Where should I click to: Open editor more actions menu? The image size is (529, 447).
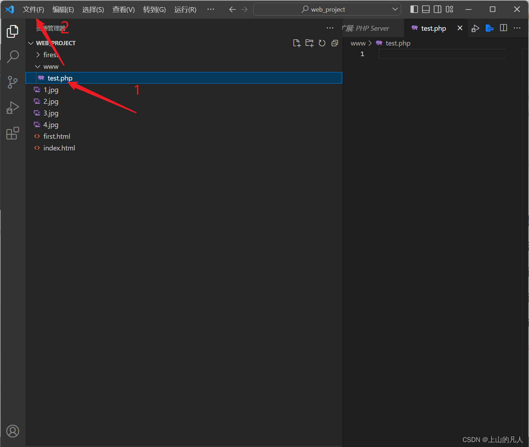point(517,28)
